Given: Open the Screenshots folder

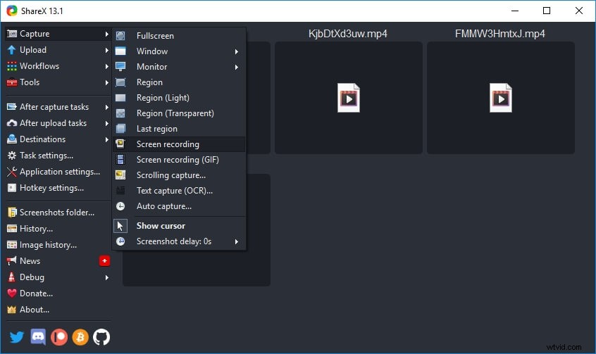Looking at the screenshot, I should pos(56,213).
